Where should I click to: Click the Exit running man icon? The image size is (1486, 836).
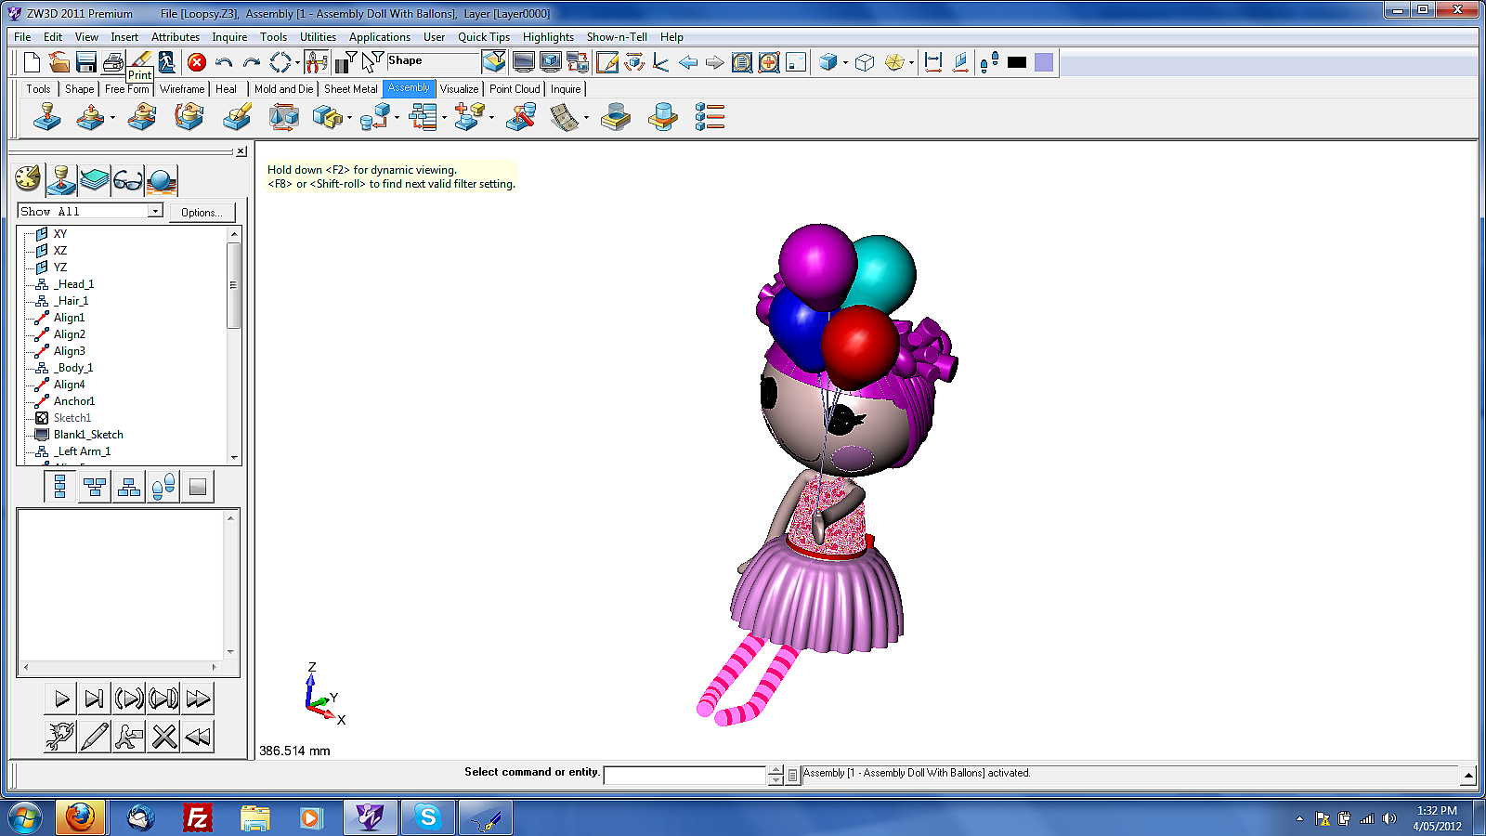[x=167, y=62]
